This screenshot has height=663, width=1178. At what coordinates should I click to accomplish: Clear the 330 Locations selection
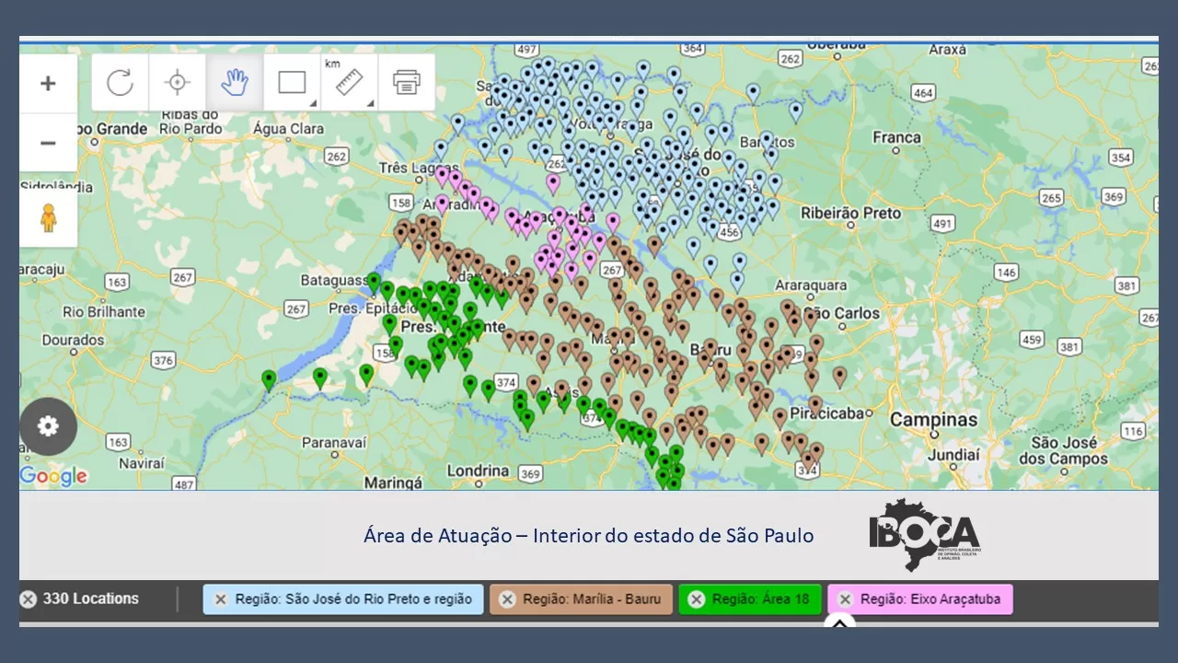[x=29, y=599]
